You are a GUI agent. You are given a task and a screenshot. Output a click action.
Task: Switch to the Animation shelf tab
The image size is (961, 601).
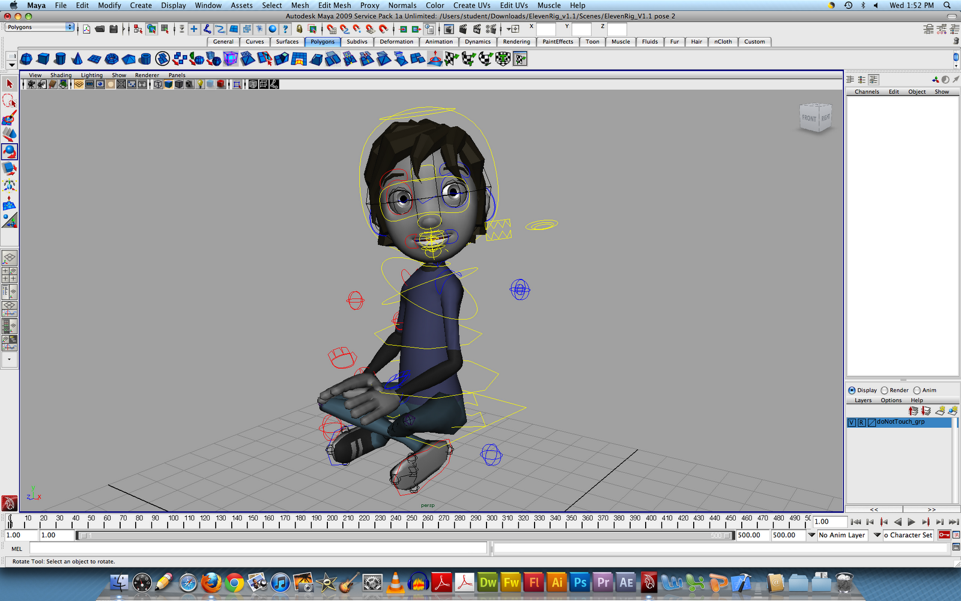click(x=439, y=42)
